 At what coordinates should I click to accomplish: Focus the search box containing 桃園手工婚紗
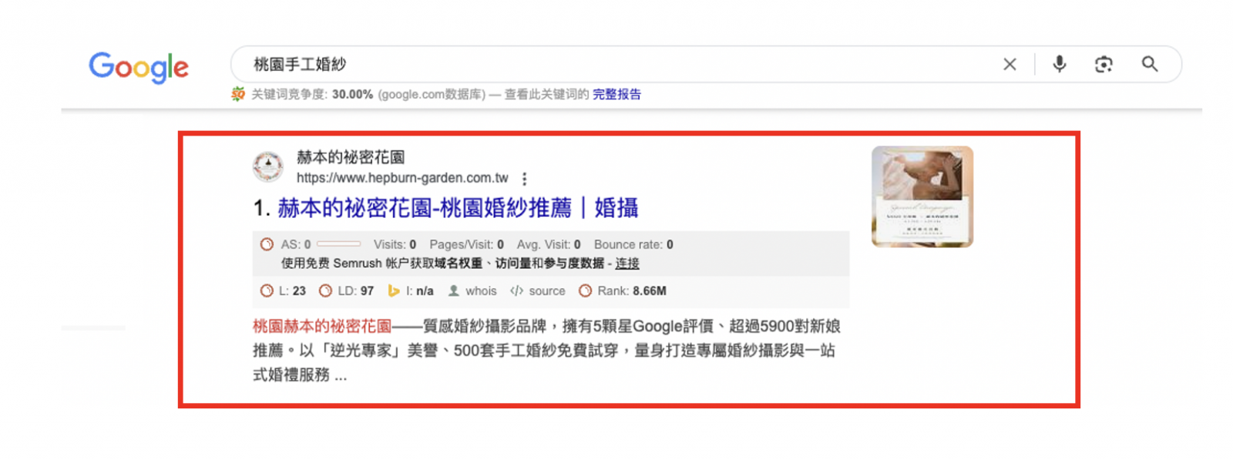click(616, 65)
